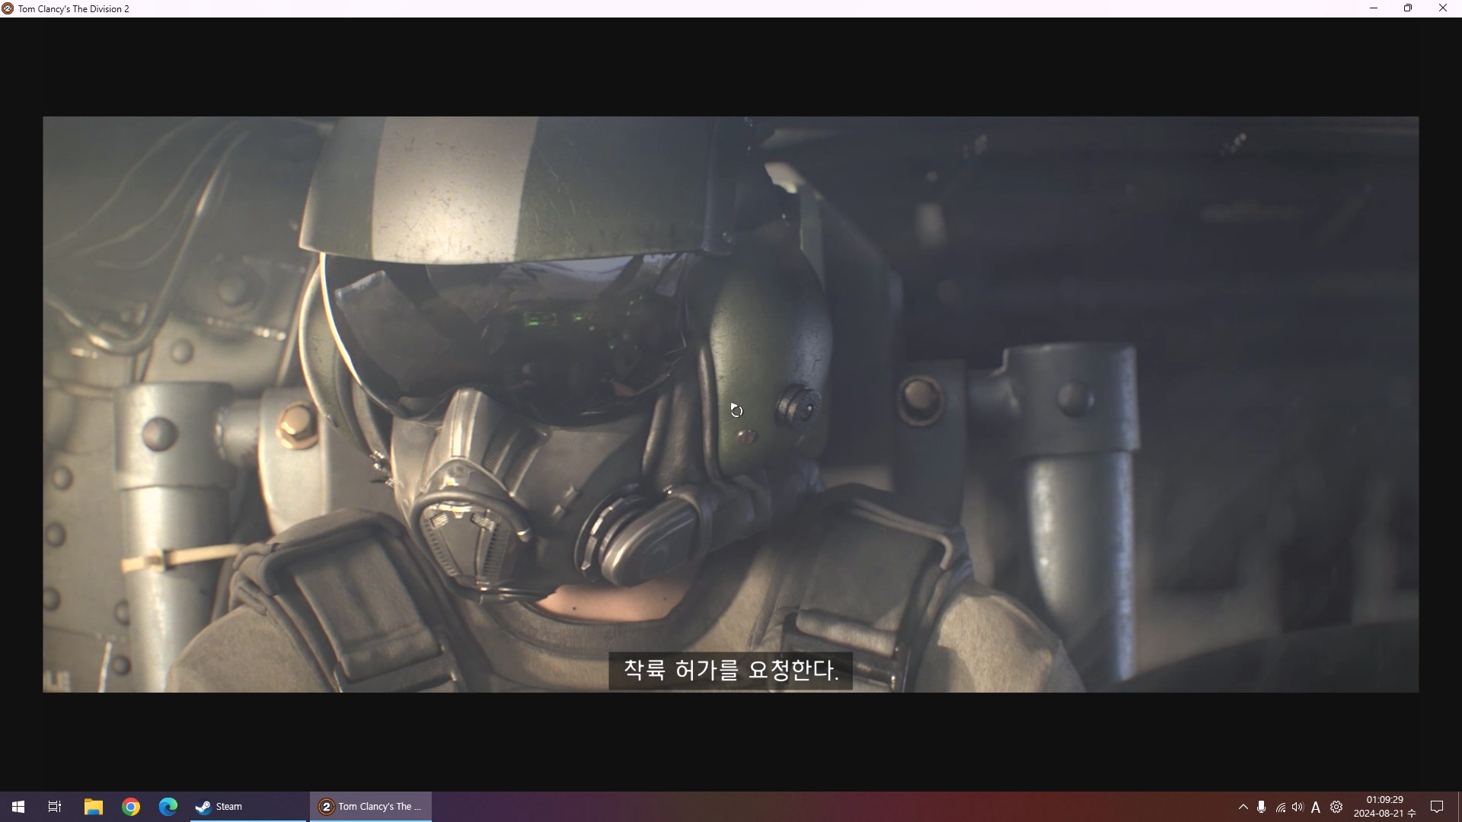1462x822 pixels.
Task: Click the Korean subtitle text in cutscene
Action: (730, 670)
